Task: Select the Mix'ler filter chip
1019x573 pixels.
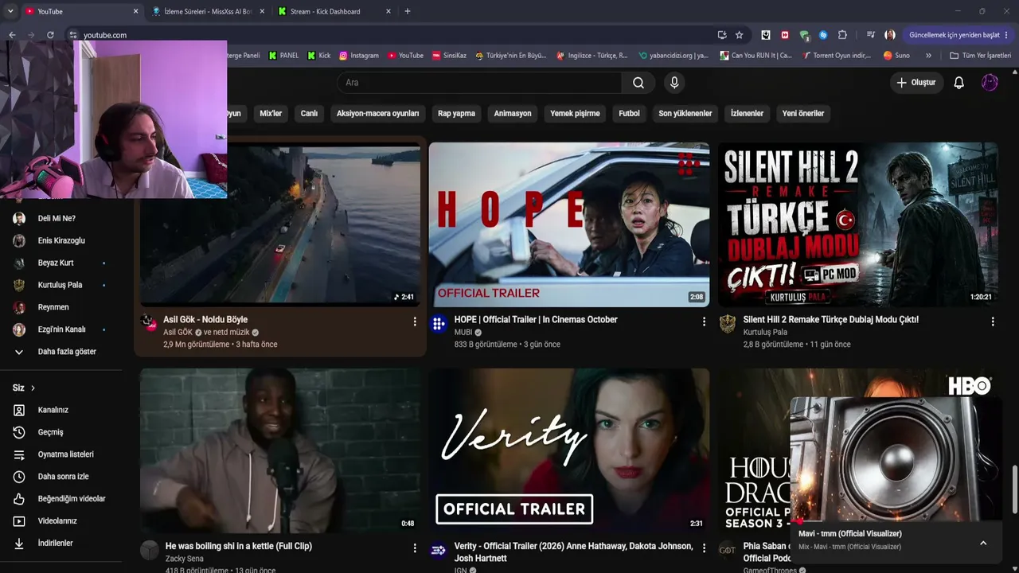Action: click(271, 114)
